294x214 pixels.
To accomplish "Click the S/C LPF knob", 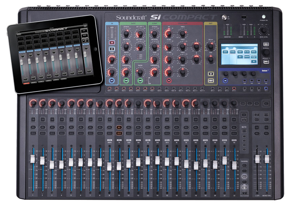I will point(140,34).
